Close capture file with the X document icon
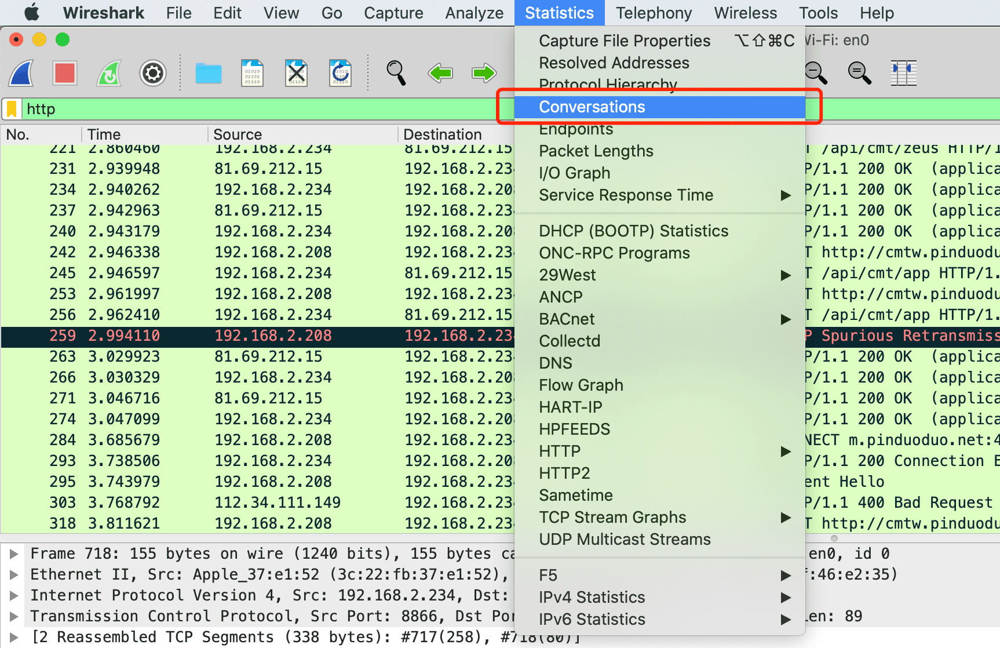 (296, 74)
